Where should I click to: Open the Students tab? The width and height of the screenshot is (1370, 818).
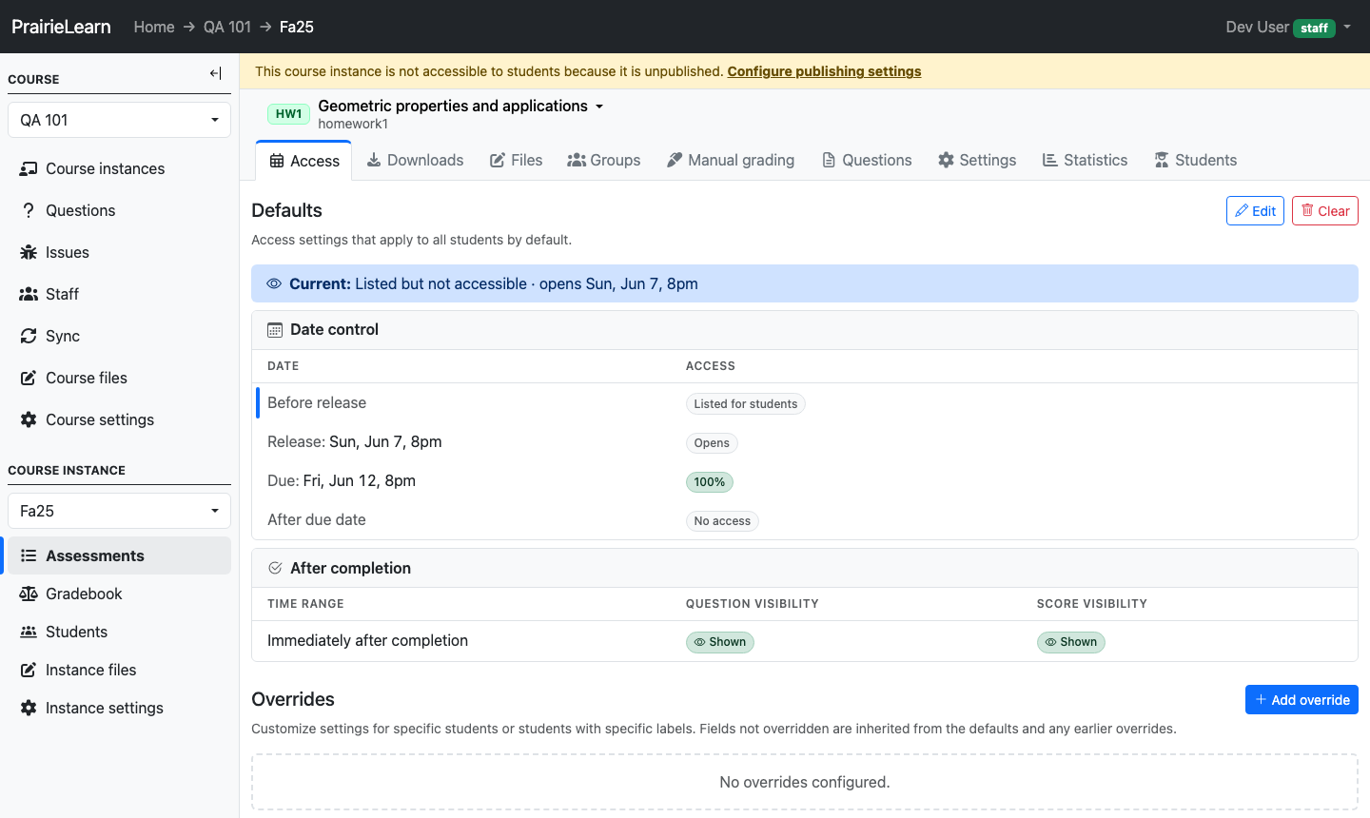pos(1195,160)
